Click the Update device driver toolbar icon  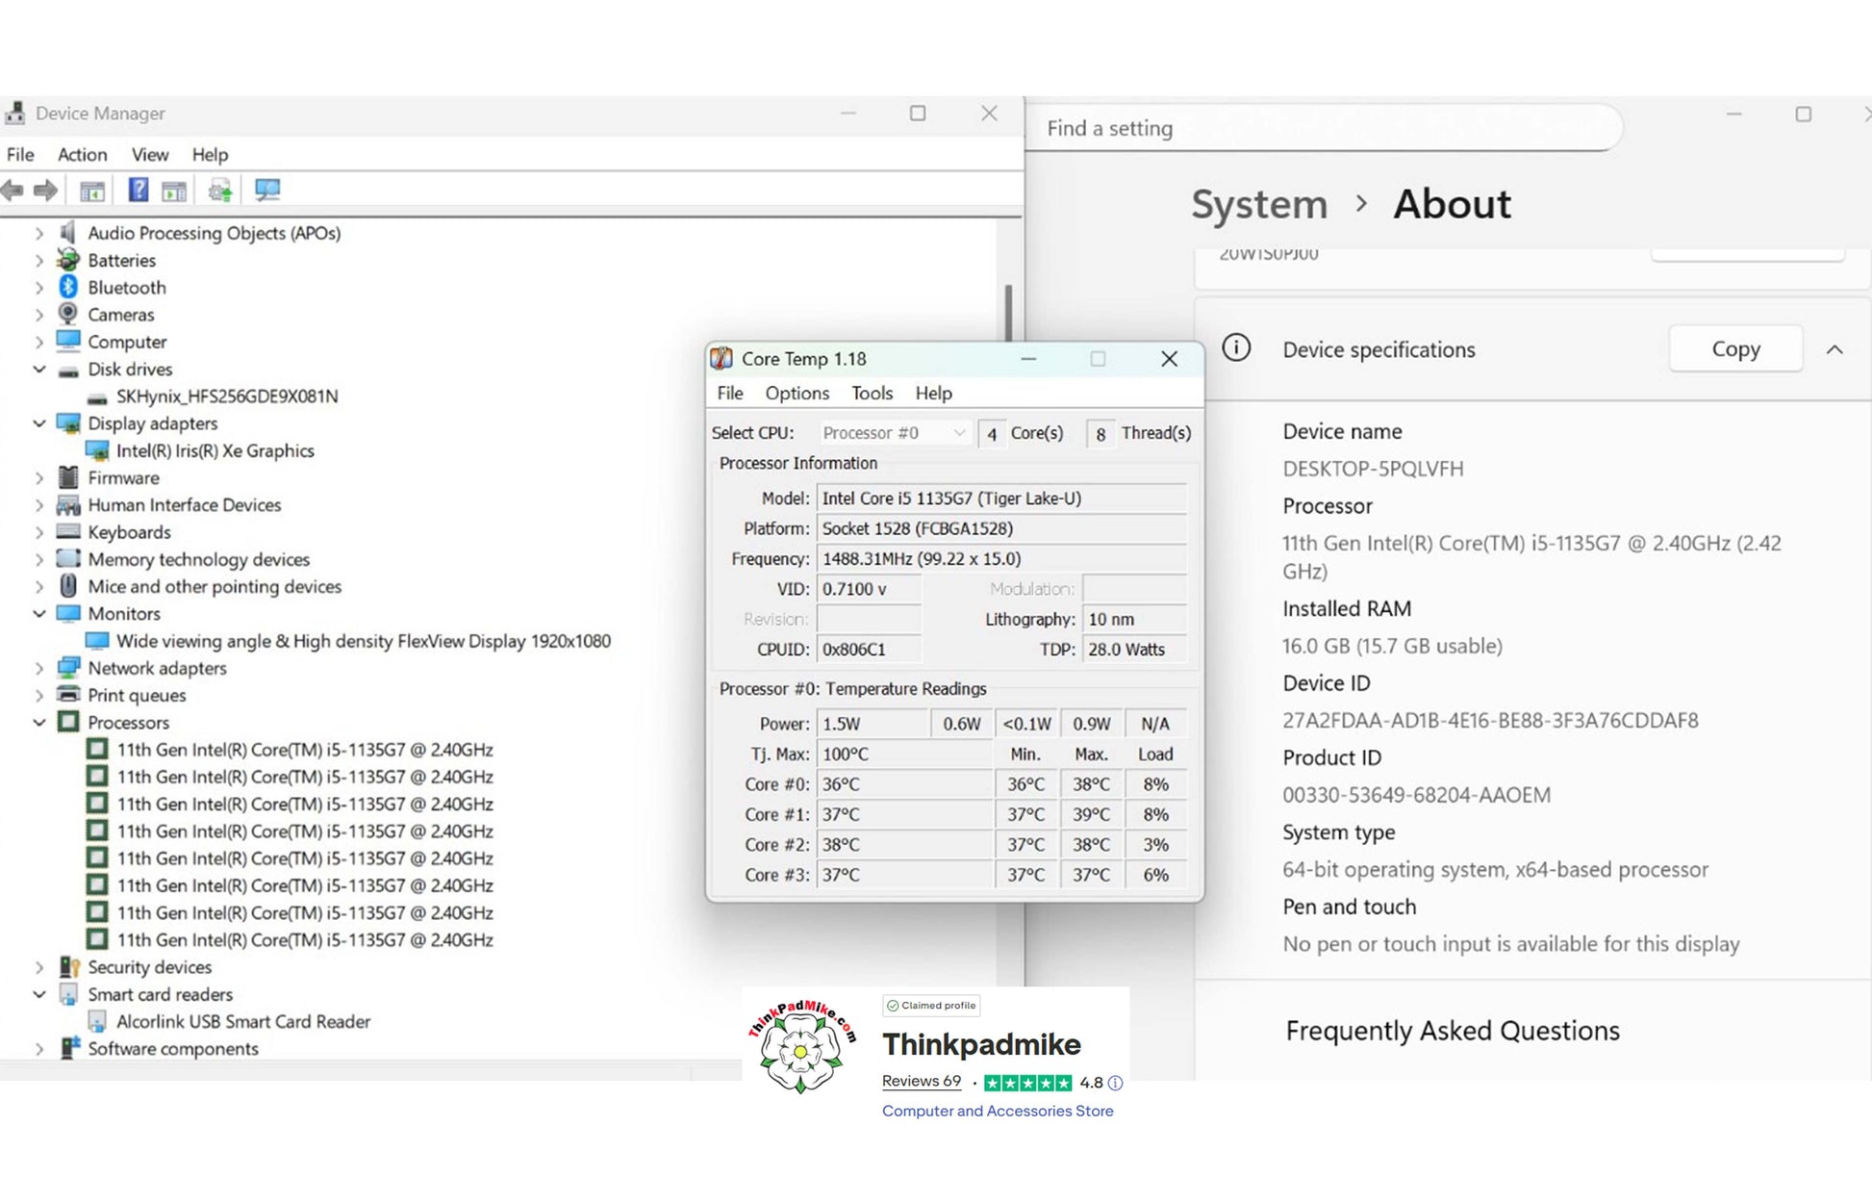[x=220, y=191]
